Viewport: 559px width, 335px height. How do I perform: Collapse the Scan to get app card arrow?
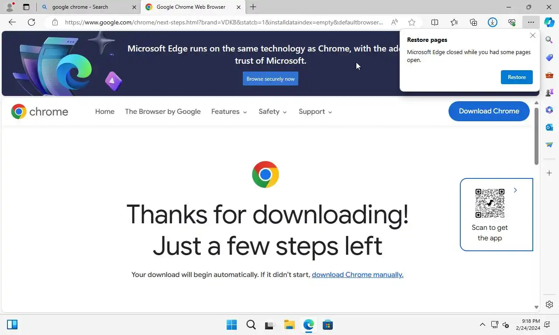coord(515,190)
